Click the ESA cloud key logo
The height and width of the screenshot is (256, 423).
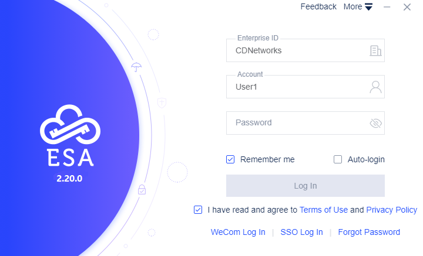point(70,124)
